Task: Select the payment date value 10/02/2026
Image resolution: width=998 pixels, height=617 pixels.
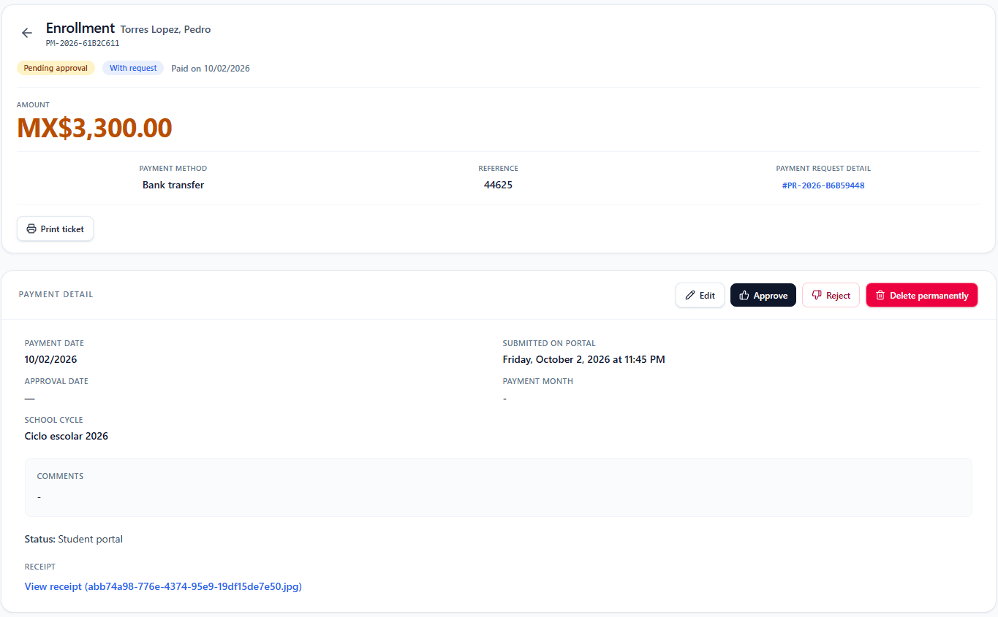Action: [50, 359]
